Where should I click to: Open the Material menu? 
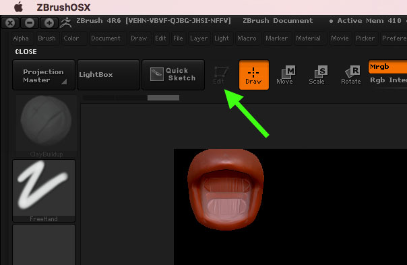click(x=309, y=38)
